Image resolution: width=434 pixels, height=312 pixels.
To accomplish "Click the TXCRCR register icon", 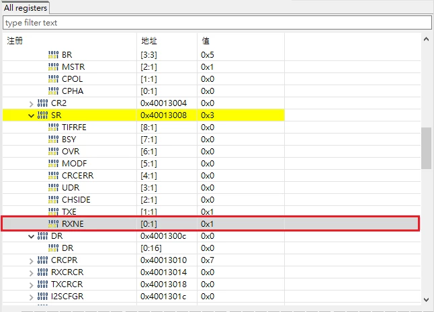I will coord(42,284).
